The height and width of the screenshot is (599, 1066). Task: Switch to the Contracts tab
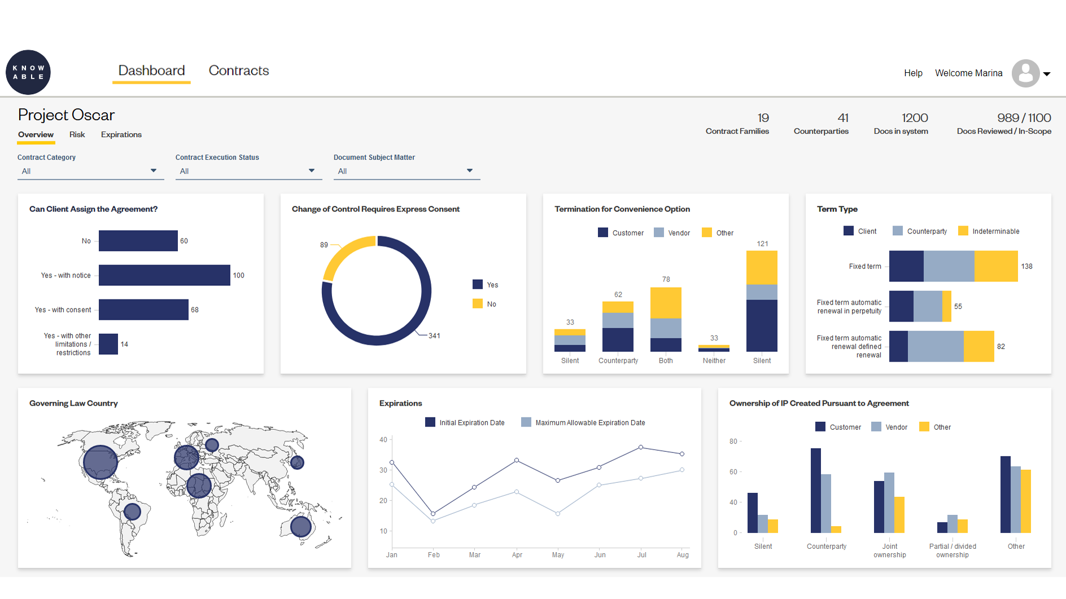pos(239,71)
